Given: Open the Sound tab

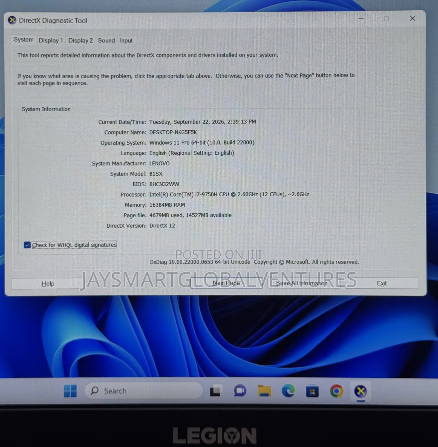Looking at the screenshot, I should tap(106, 41).
